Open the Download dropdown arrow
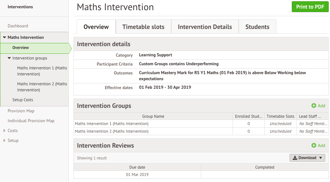Image resolution: width=330 pixels, height=182 pixels. pos(321,158)
